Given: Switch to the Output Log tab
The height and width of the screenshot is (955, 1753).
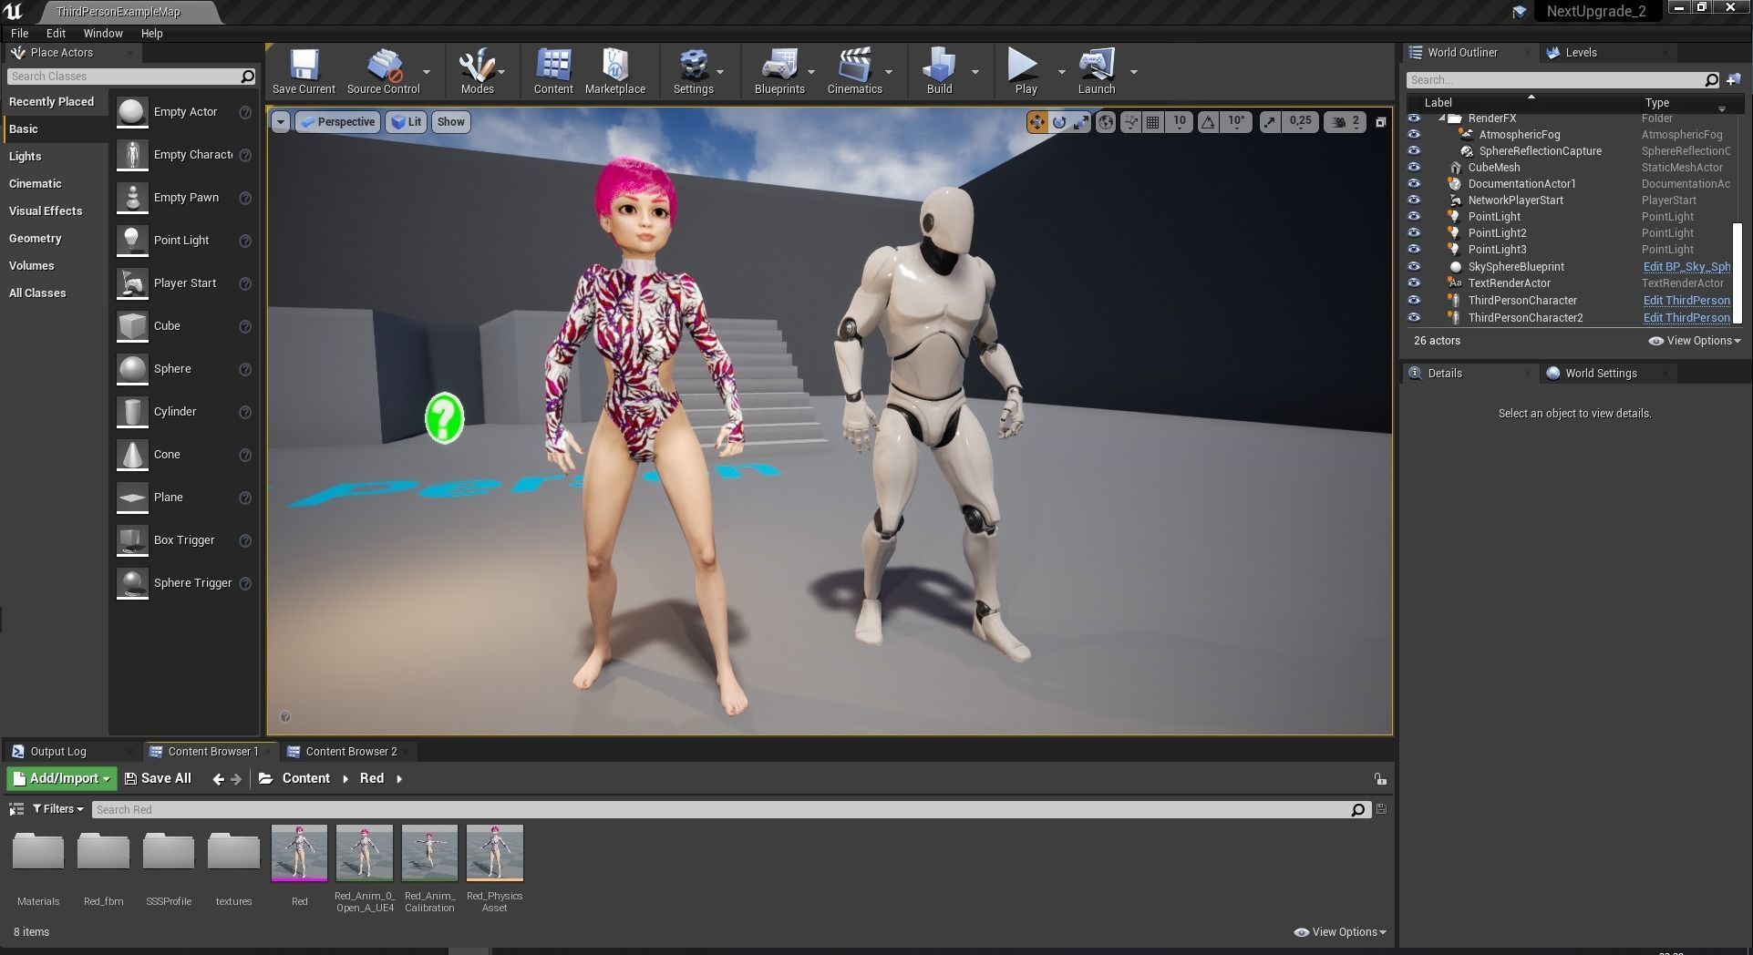Looking at the screenshot, I should (x=58, y=752).
